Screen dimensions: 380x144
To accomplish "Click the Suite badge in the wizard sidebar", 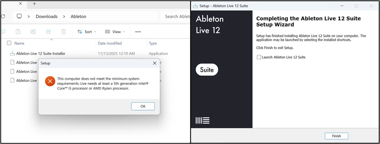I will 207,70.
